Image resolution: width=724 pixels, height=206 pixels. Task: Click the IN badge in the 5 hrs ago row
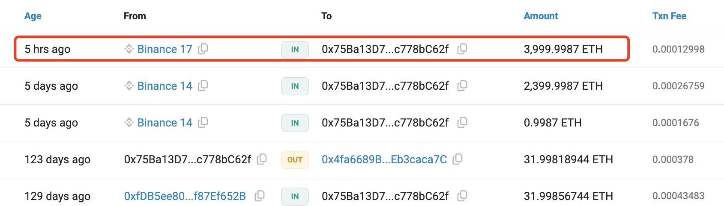pyautogui.click(x=295, y=50)
